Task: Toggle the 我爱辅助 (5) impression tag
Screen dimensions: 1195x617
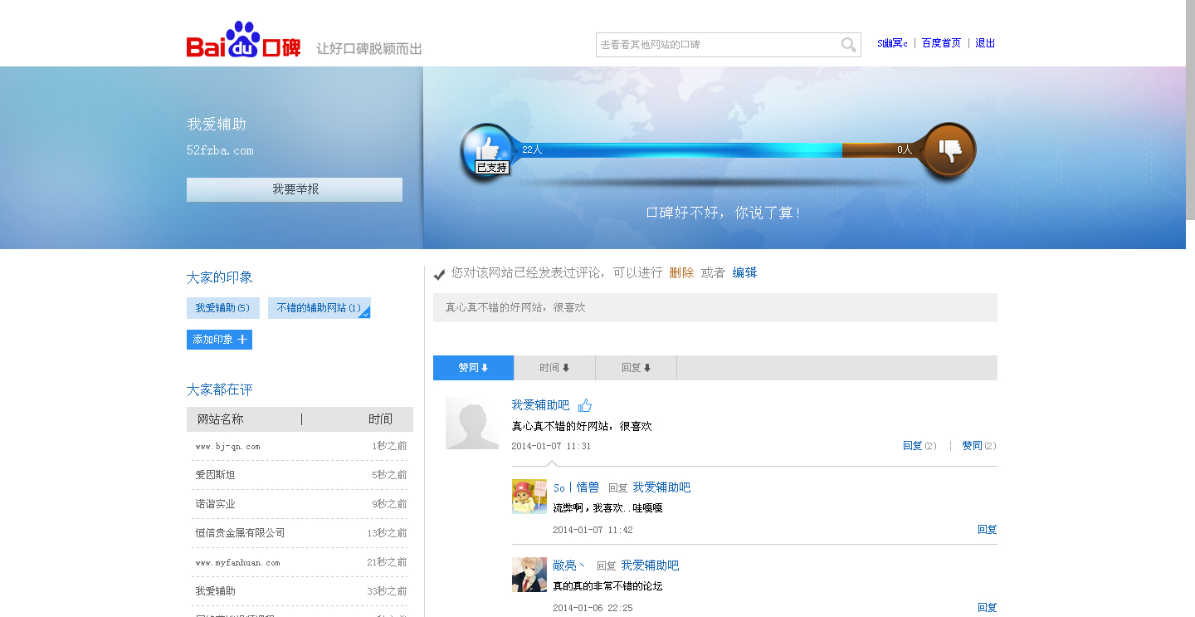Action: tap(222, 308)
